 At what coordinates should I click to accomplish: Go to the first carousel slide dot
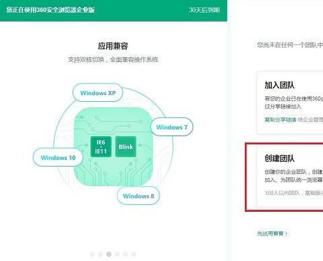coord(92,254)
